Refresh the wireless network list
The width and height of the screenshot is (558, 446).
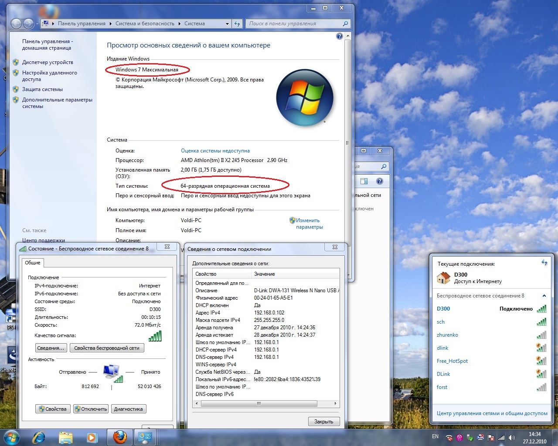coord(544,263)
